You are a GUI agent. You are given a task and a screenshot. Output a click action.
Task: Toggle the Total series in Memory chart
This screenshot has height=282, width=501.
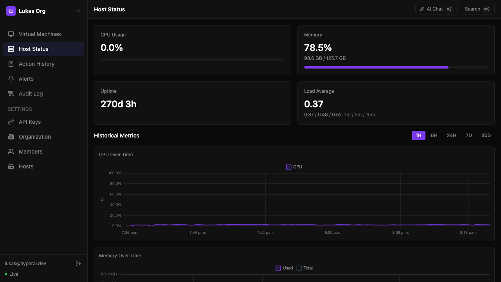pyautogui.click(x=305, y=268)
